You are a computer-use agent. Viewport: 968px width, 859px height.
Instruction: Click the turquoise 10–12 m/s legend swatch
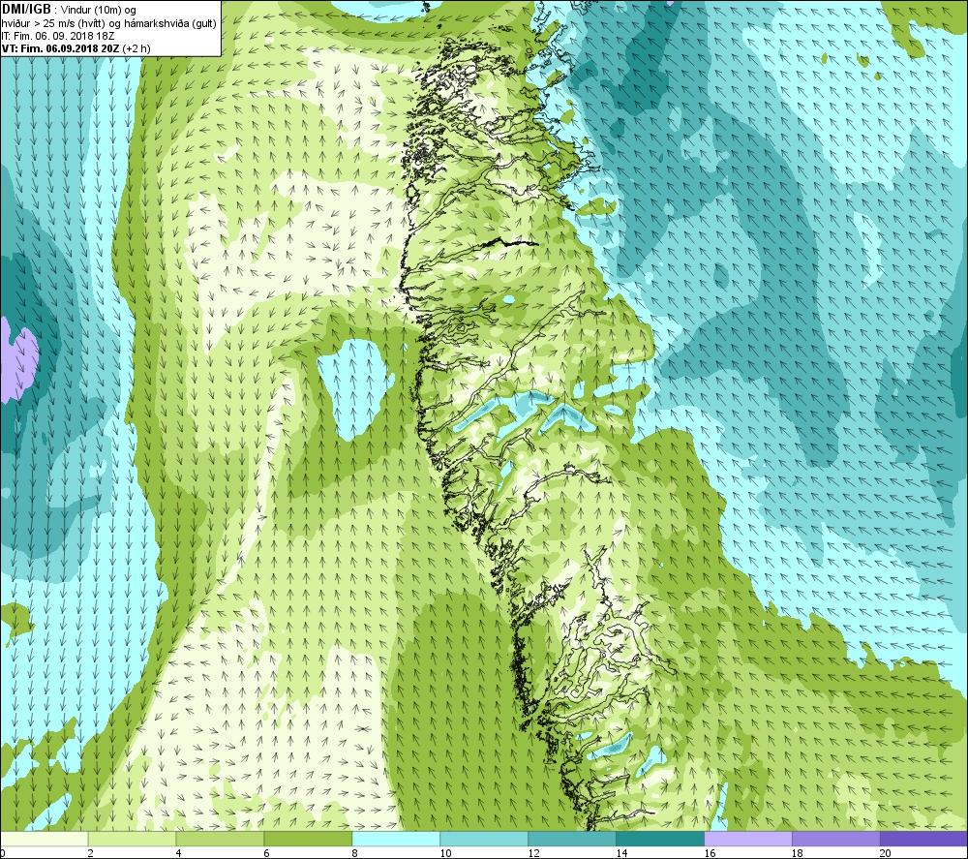click(x=484, y=839)
